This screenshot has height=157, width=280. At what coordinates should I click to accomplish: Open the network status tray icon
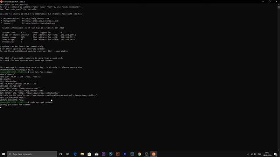point(252,154)
